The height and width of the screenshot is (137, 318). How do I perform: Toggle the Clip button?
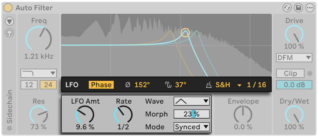tap(290, 73)
